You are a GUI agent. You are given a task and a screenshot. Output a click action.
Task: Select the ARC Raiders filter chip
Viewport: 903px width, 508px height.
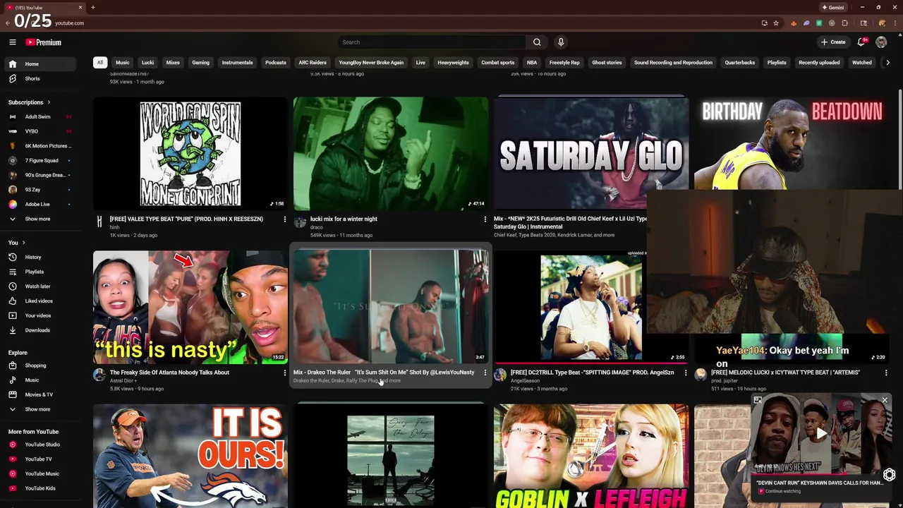(313, 63)
